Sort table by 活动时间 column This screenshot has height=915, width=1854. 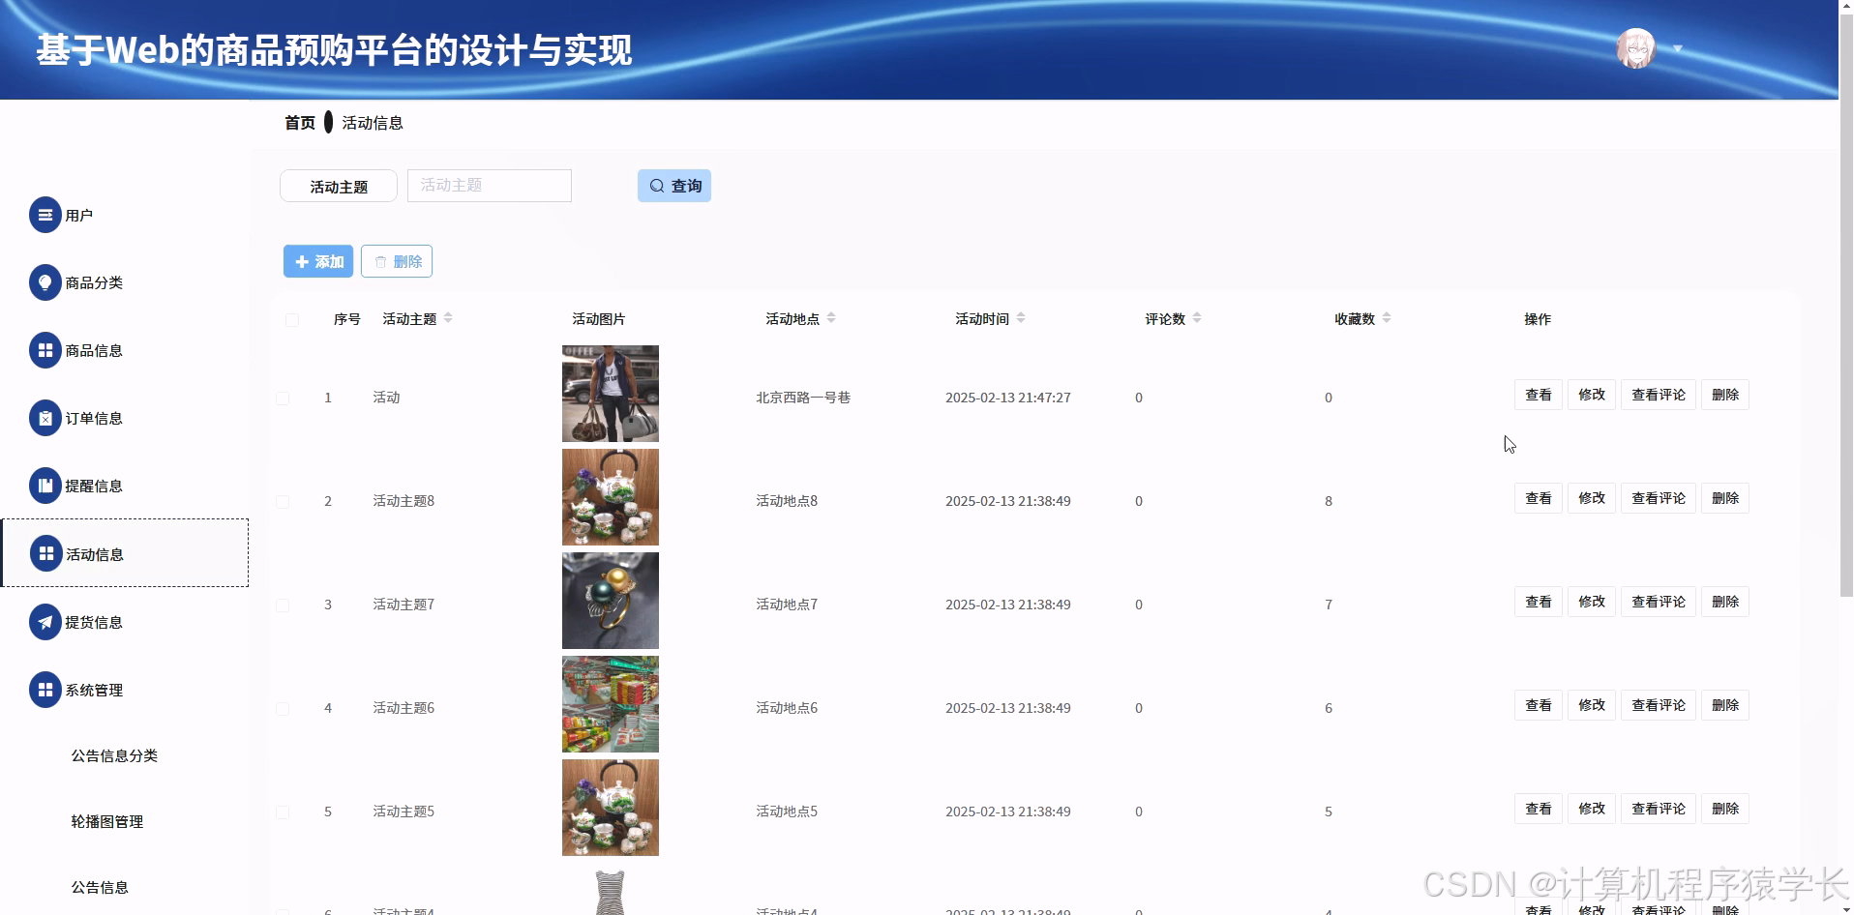pos(1021,317)
